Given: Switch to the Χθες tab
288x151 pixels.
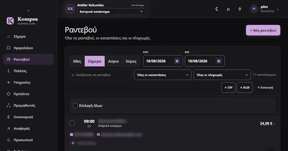Looking at the screenshot, I should 77,61.
